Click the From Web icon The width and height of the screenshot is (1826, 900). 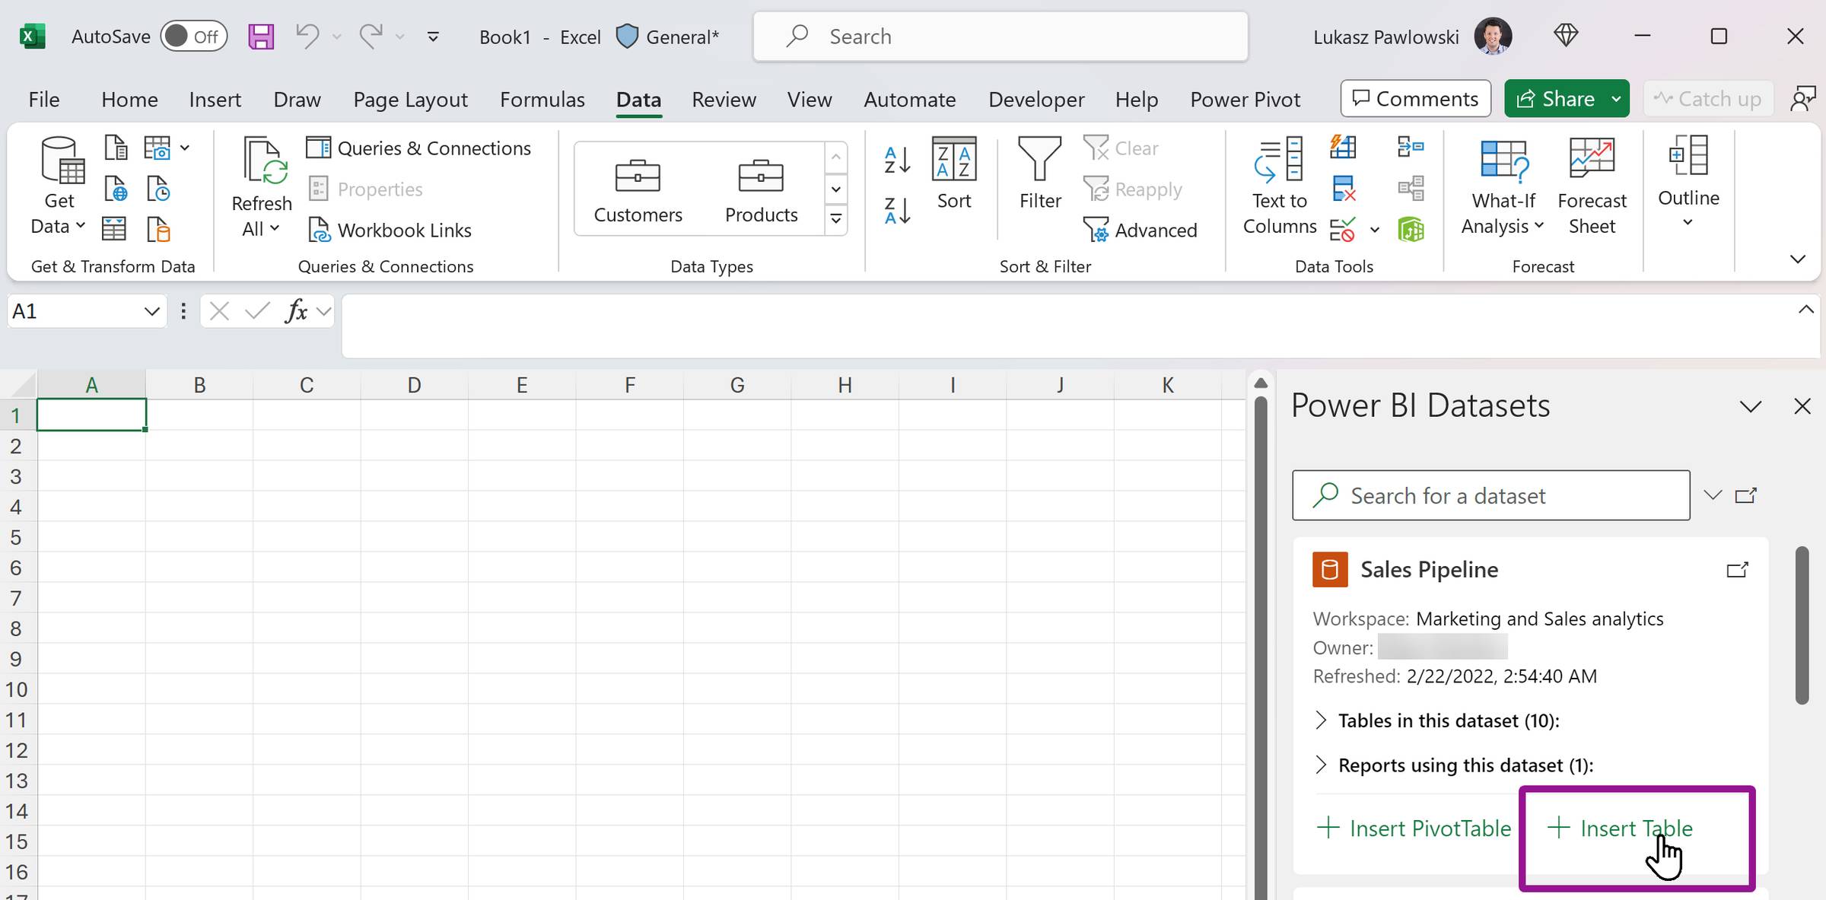tap(116, 189)
